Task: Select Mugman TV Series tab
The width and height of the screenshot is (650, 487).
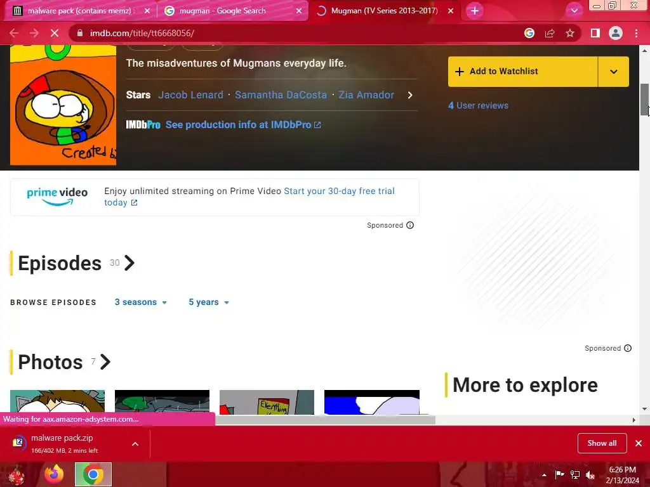Action: pyautogui.click(x=384, y=11)
